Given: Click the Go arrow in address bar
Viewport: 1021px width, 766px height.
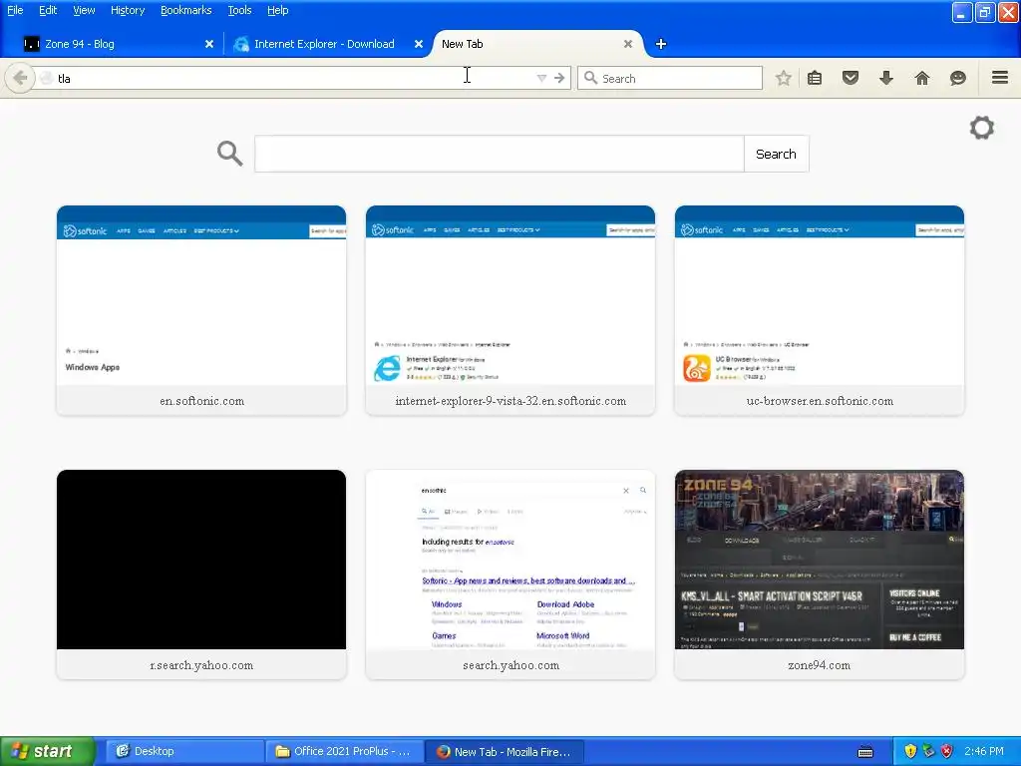Looking at the screenshot, I should tap(559, 78).
